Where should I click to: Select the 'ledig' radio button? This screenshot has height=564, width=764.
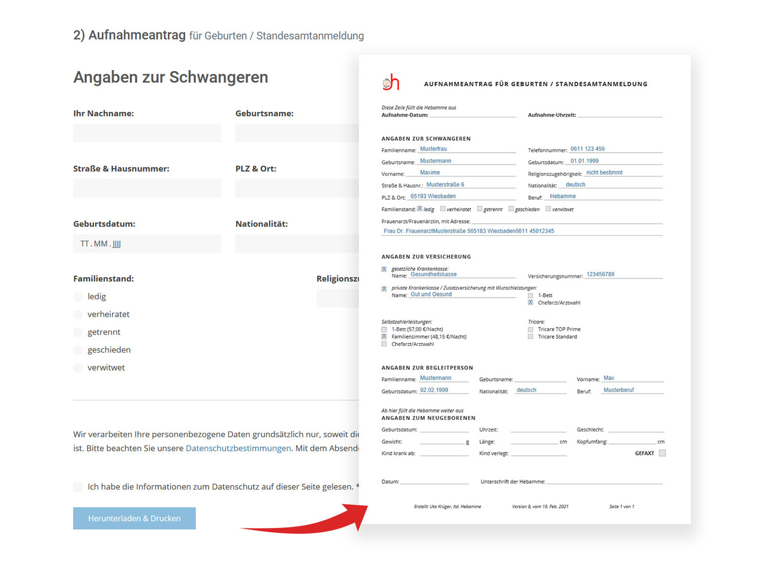coord(78,296)
